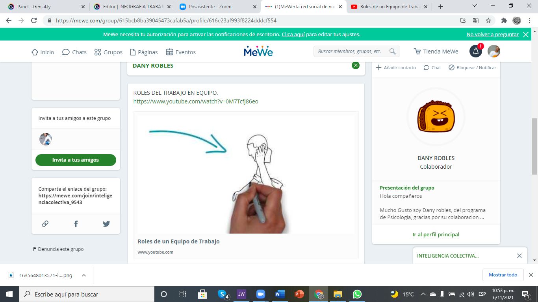The width and height of the screenshot is (538, 302).
Task: Open the Roles de un Equipo video thumbnail
Action: [246, 174]
